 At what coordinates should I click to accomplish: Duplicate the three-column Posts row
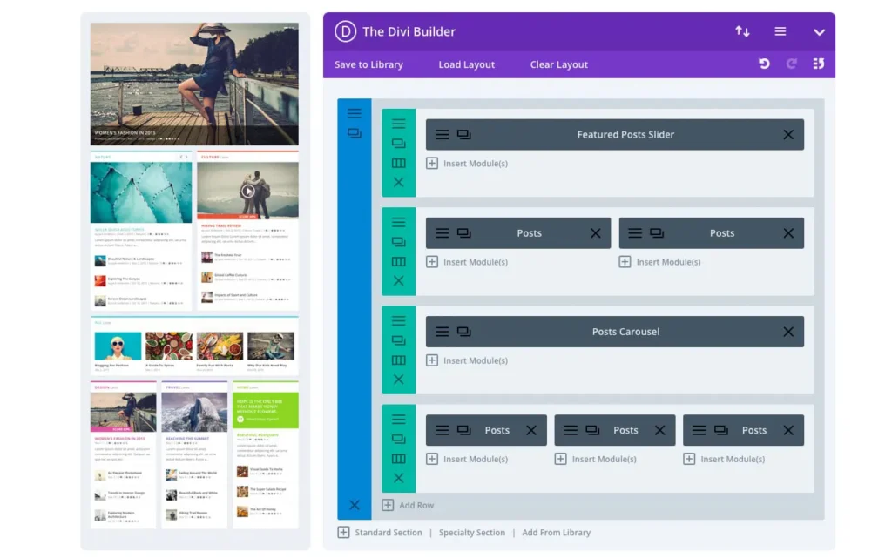pyautogui.click(x=398, y=440)
